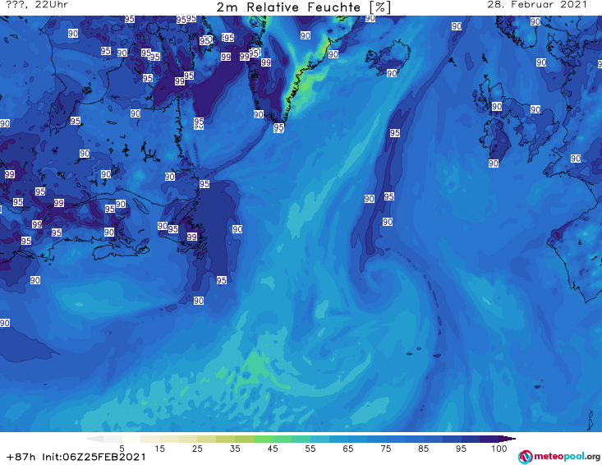Click the colorbar tick label 85
The width and height of the screenshot is (602, 465).
(x=424, y=449)
